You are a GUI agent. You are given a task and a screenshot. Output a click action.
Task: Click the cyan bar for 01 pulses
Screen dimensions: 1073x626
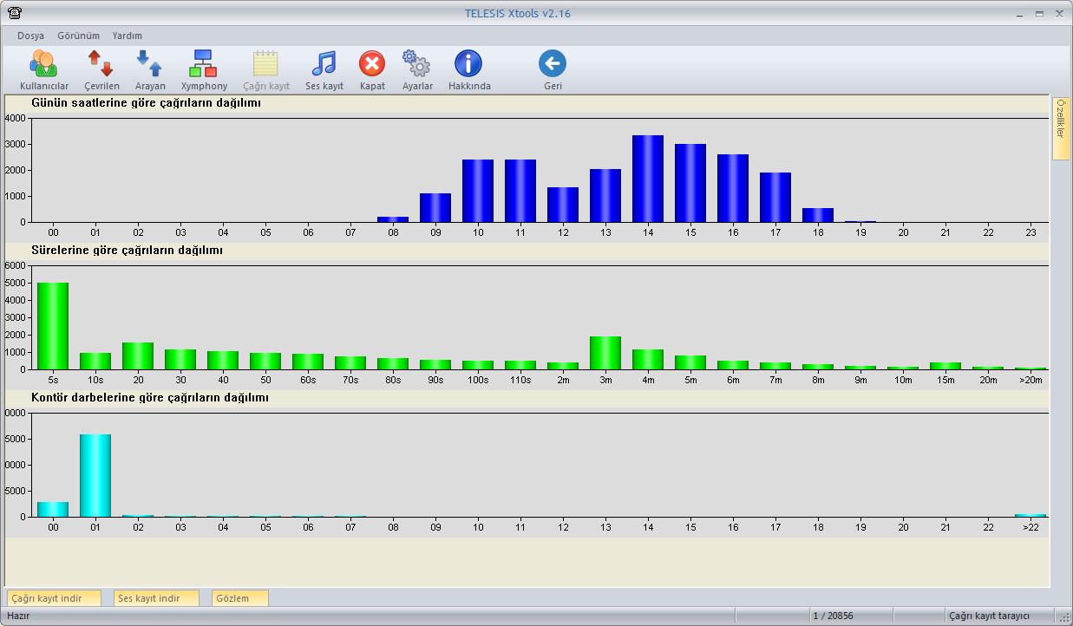[x=95, y=475]
